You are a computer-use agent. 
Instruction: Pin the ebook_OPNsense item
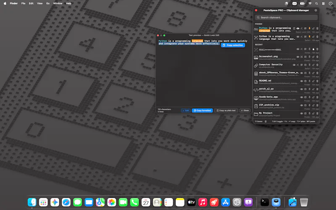[x=310, y=73]
